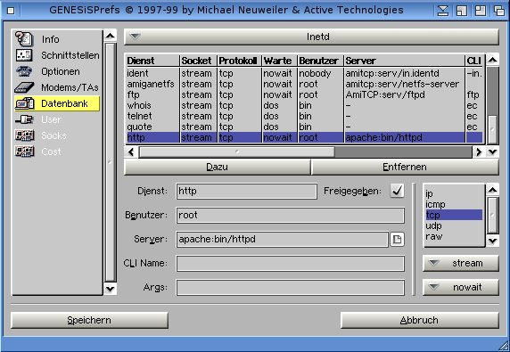Select the ident service row
Viewport: 510px width, 352px height.
pyautogui.click(x=304, y=73)
